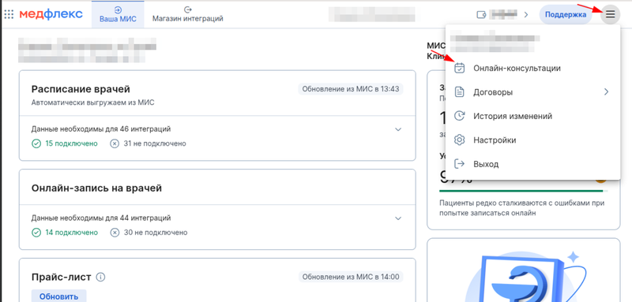Open the apps grid icon beside Медфлекс logo
This screenshot has width=632, height=302.
point(9,15)
